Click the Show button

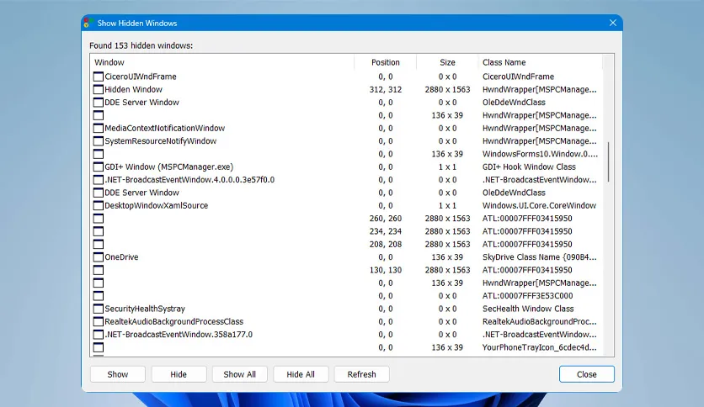118,374
